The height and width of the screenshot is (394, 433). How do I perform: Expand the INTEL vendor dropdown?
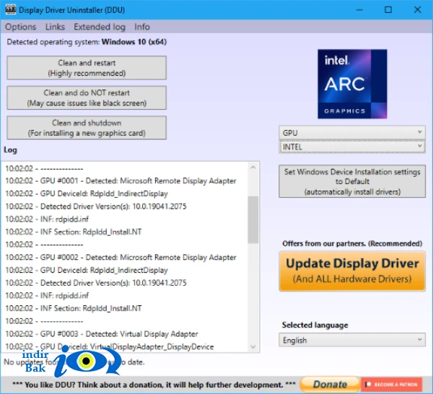352,147
